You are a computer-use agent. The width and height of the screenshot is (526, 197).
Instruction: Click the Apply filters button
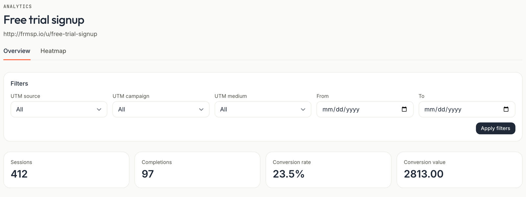[495, 128]
